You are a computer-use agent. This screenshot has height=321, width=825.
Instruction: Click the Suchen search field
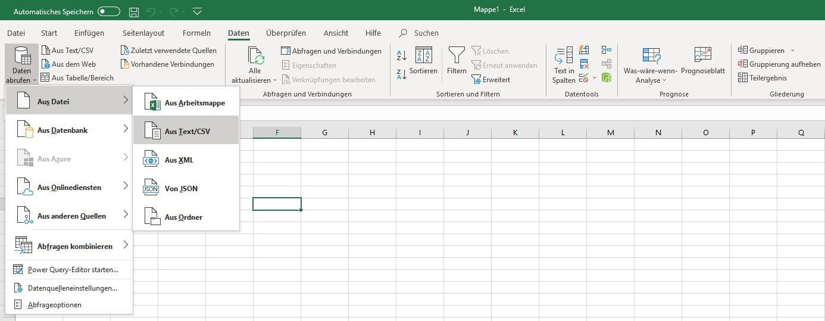coord(426,33)
